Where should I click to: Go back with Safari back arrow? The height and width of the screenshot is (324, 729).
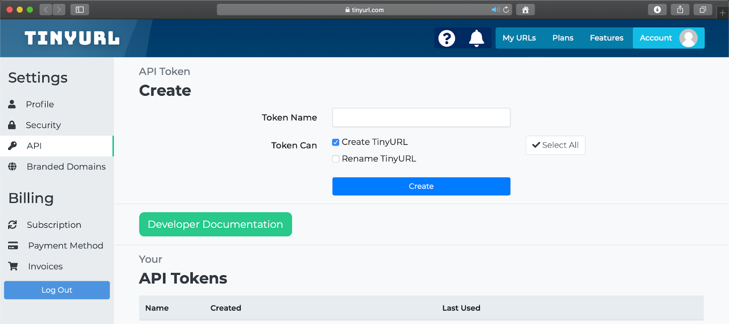coord(46,10)
